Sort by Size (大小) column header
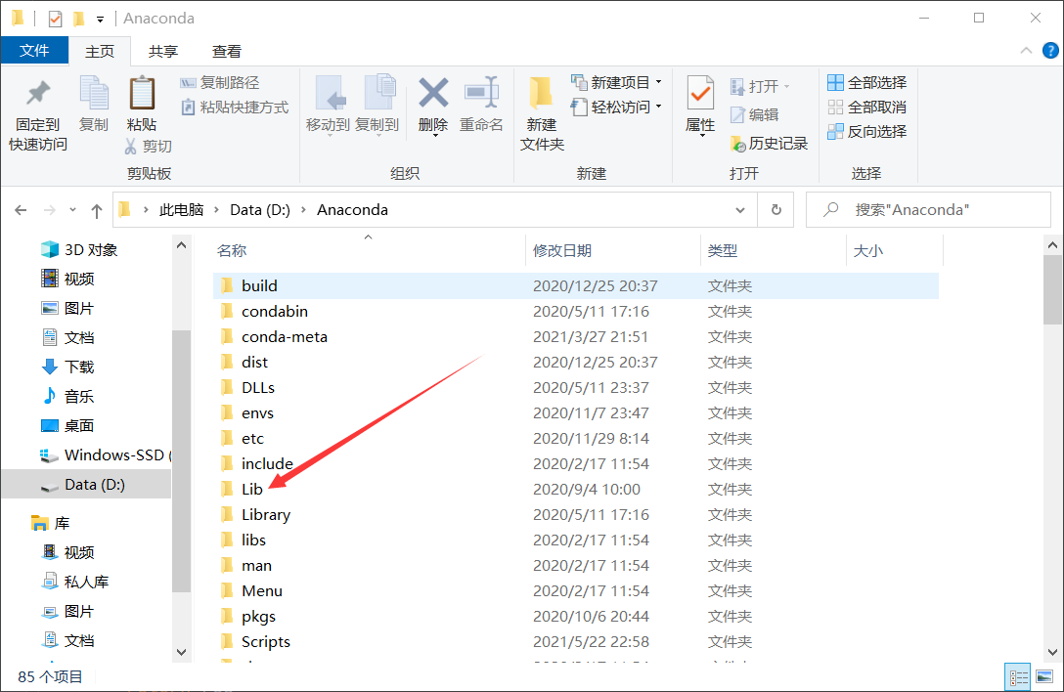Image resolution: width=1064 pixels, height=692 pixels. pyautogui.click(x=867, y=251)
